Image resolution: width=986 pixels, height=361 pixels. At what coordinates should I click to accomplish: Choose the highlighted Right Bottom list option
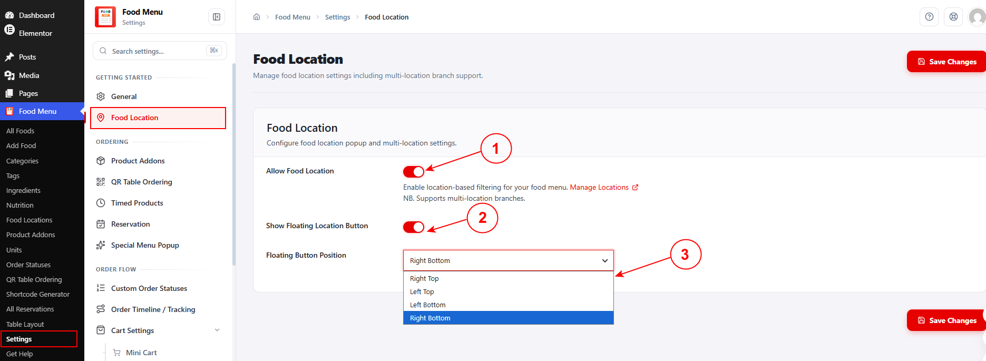pyautogui.click(x=509, y=318)
